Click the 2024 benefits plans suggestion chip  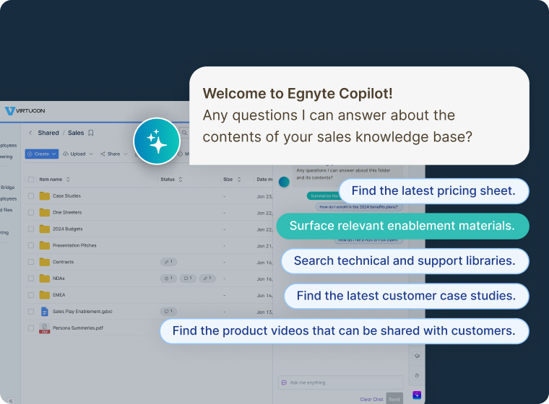pos(359,207)
